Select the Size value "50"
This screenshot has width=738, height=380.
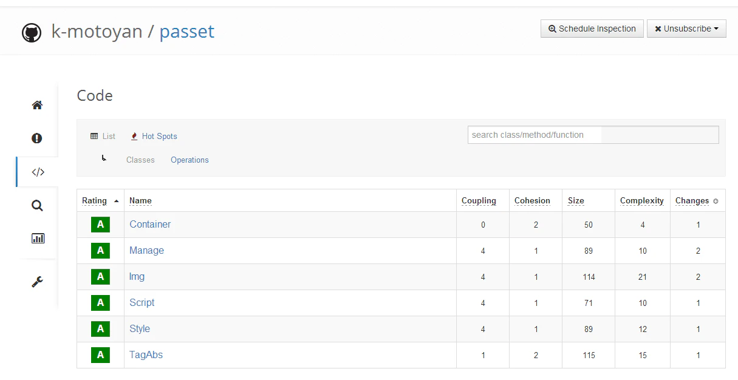click(589, 225)
